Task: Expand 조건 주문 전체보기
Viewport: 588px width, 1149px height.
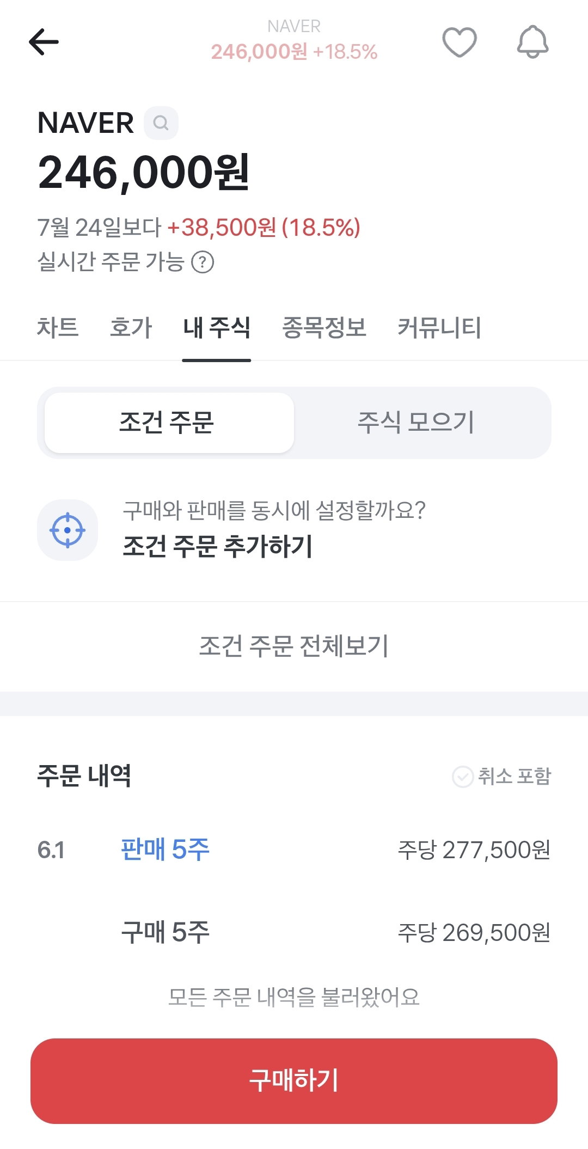Action: (294, 646)
